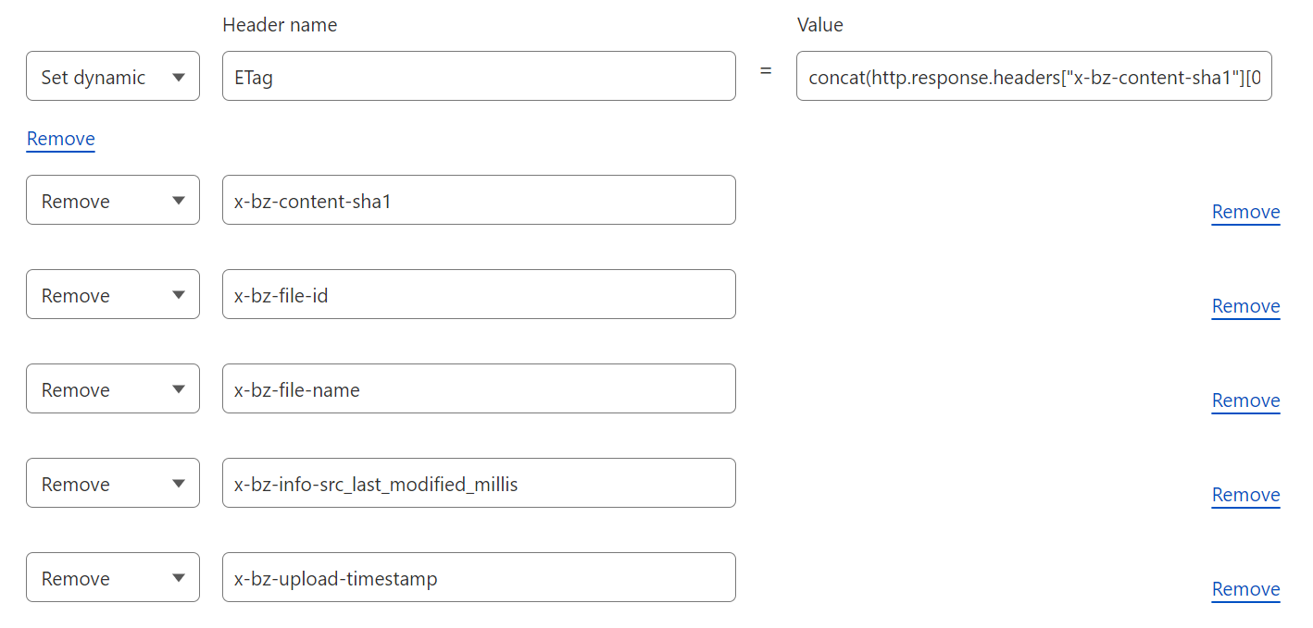Image resolution: width=1313 pixels, height=628 pixels.
Task: Open operation dropdown for x-bz-file-id row
Action: (112, 295)
